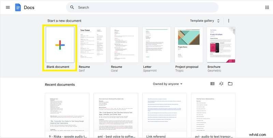Choose the Resume Coral template
Screen dimensions: 273x138
click(124, 45)
